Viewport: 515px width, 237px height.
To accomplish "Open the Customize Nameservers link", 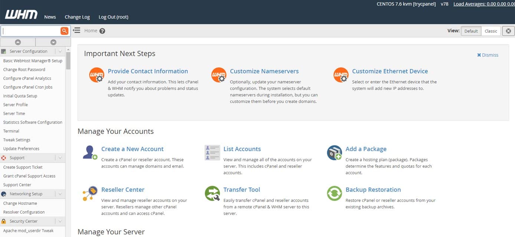I will (x=264, y=71).
